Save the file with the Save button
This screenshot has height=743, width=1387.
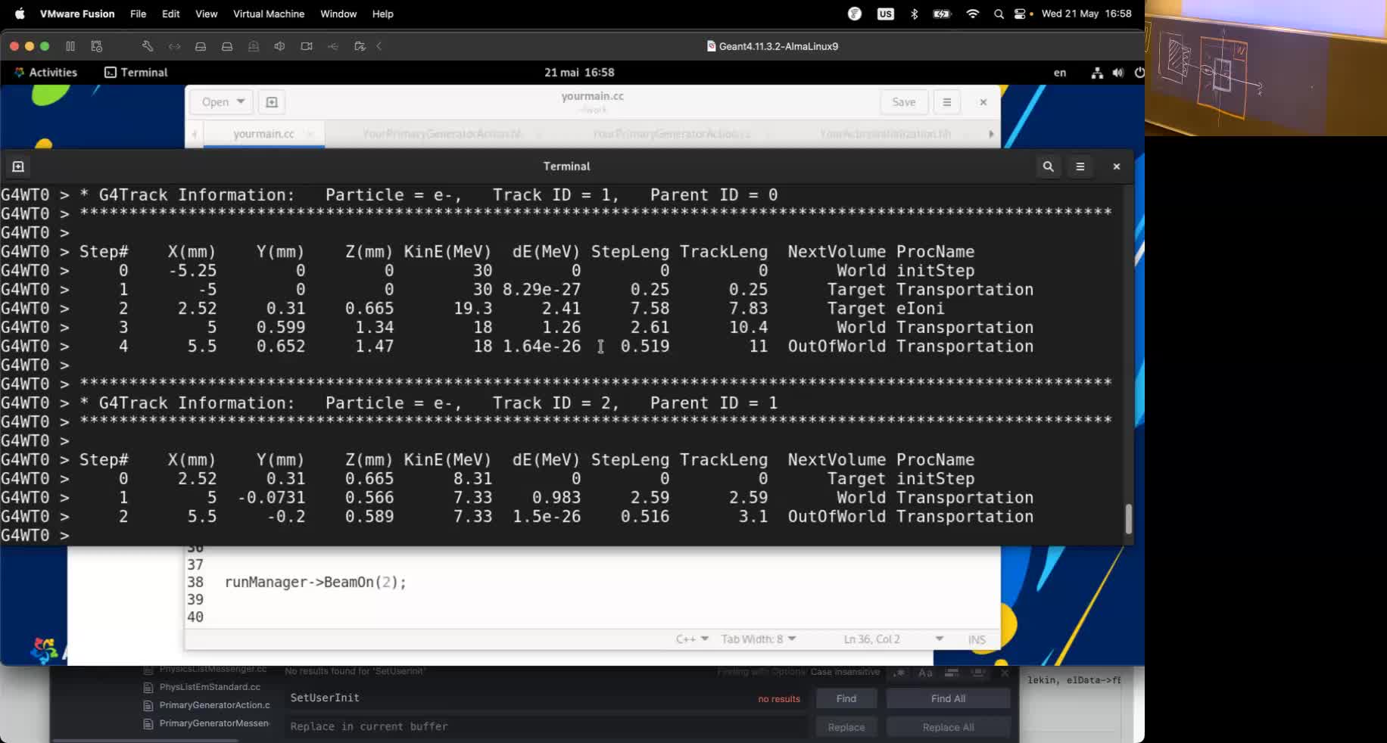pyautogui.click(x=903, y=101)
